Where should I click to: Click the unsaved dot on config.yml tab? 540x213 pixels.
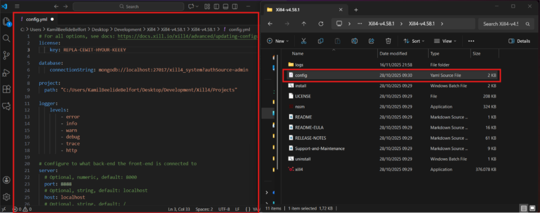tap(52, 19)
